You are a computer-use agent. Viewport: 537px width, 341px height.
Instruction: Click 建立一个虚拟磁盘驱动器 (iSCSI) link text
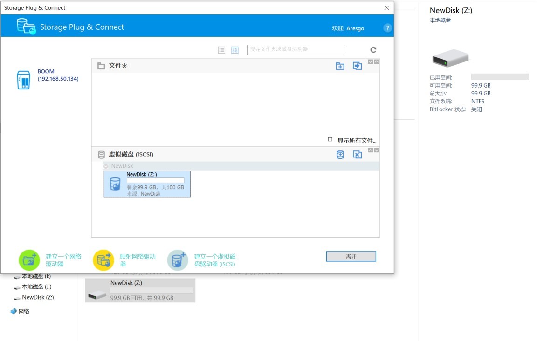[215, 260]
